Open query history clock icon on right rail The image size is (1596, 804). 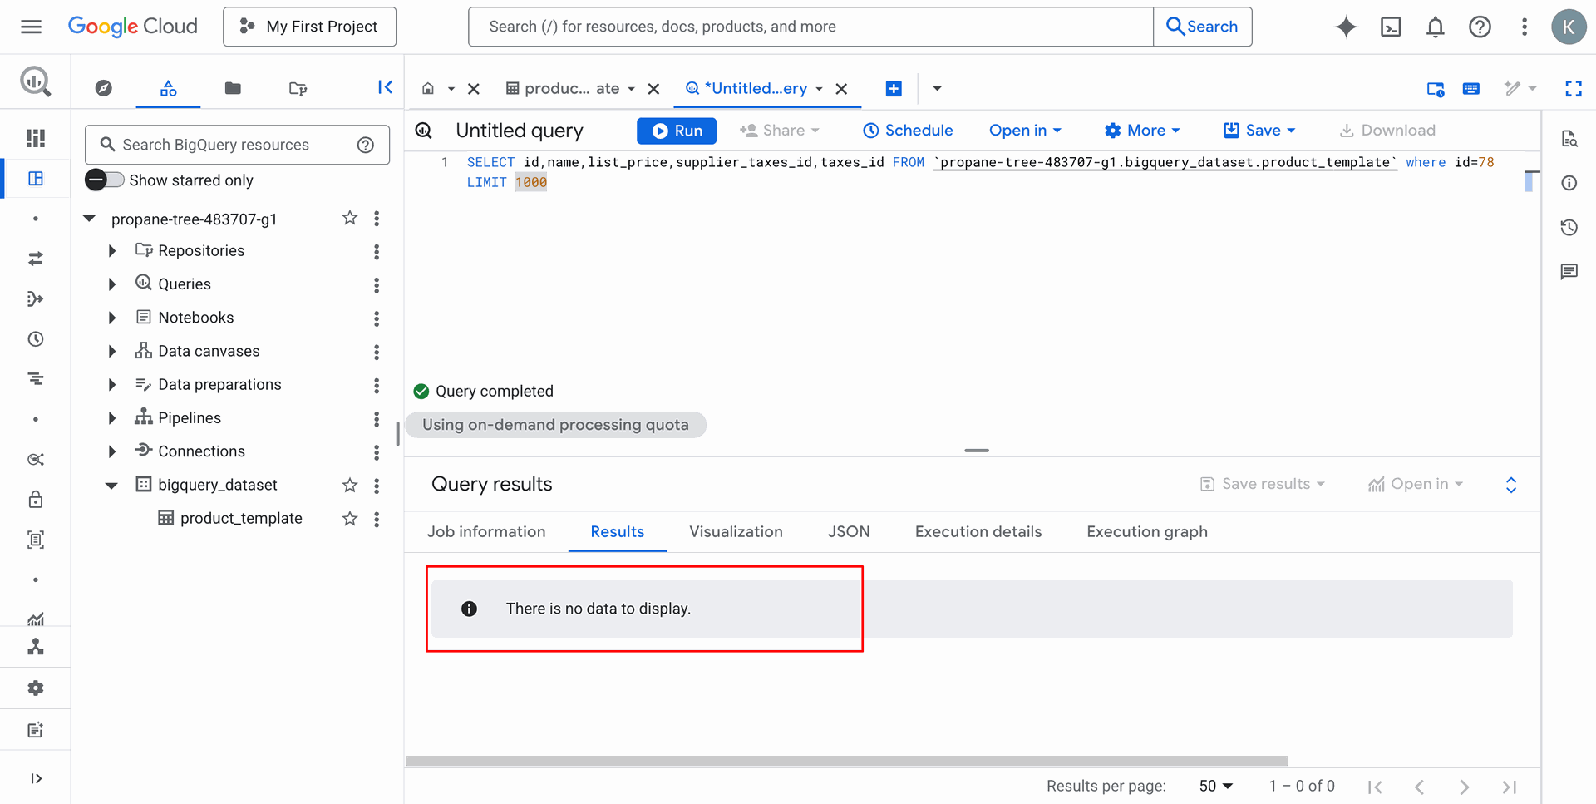(1569, 227)
